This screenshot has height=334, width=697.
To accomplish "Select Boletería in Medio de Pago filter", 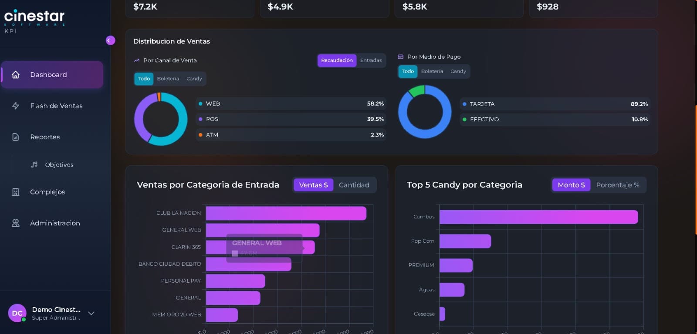I will (432, 71).
